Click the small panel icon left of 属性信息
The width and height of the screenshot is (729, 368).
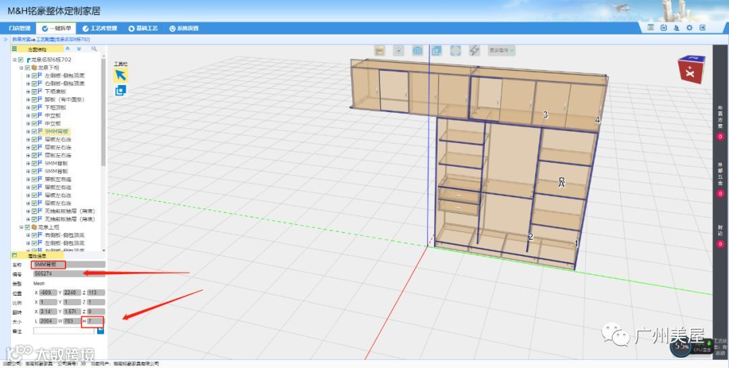tap(14, 255)
